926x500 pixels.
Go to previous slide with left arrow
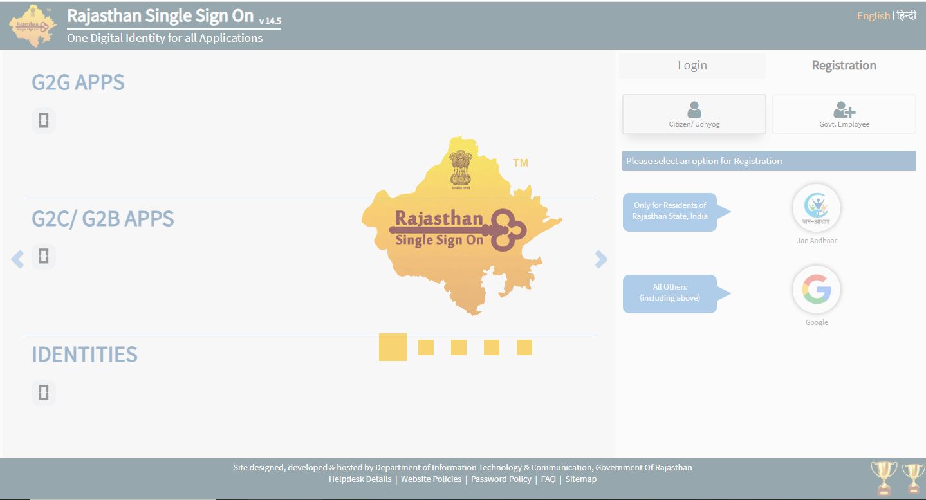(x=17, y=259)
